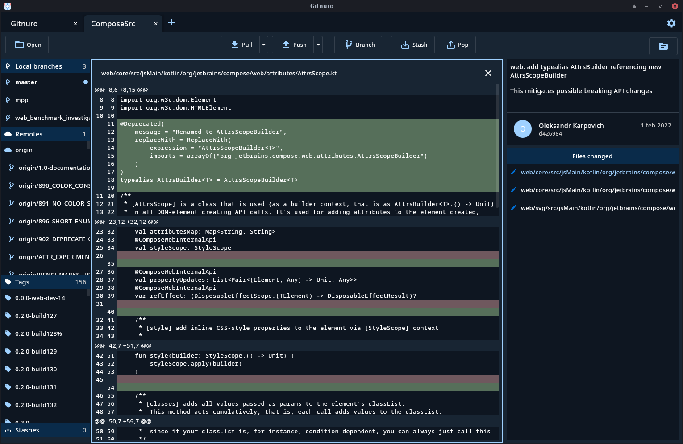Click the Pull button
This screenshot has width=683, height=444.
(x=240, y=45)
